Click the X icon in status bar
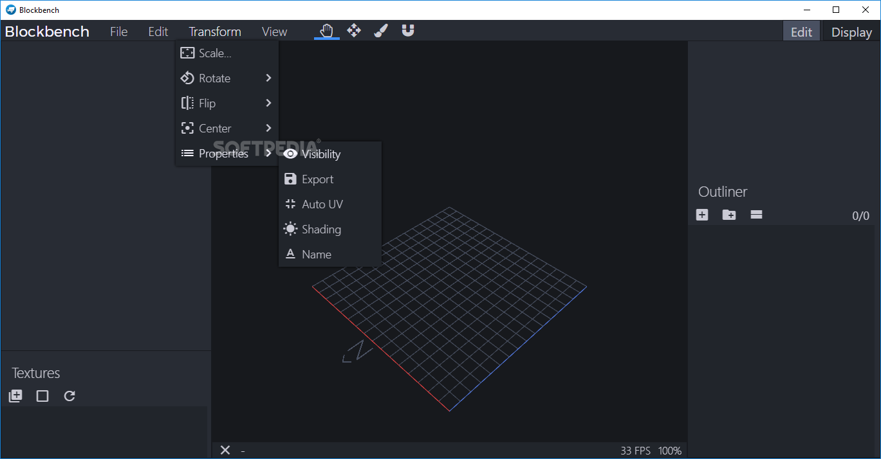The width and height of the screenshot is (881, 459). (225, 450)
